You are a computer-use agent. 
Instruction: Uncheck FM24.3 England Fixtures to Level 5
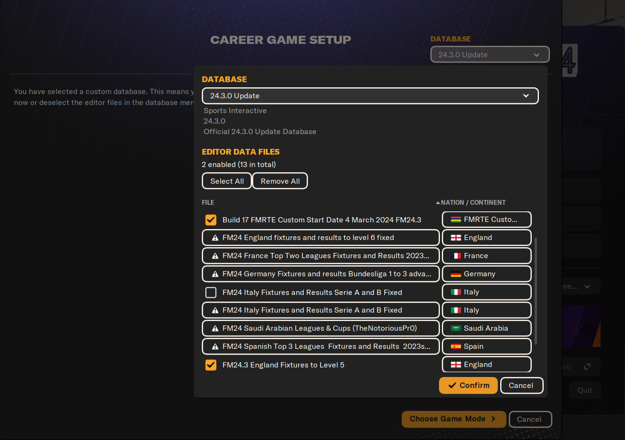[211, 365]
